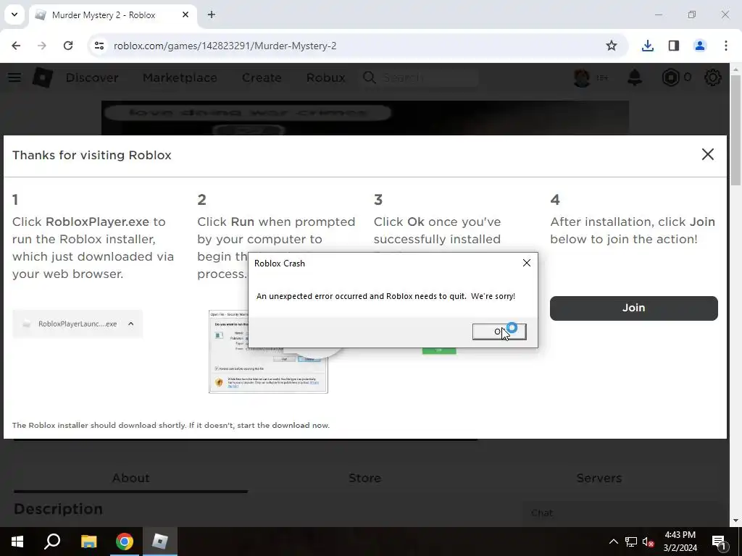Open Roblox notifications bell
This screenshot has width=742, height=556.
(x=635, y=77)
